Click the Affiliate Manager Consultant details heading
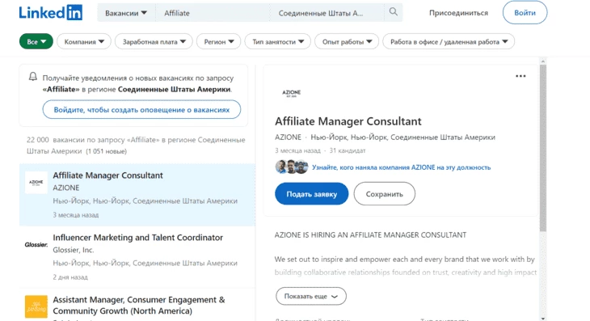This screenshot has width=590, height=321. coord(348,121)
